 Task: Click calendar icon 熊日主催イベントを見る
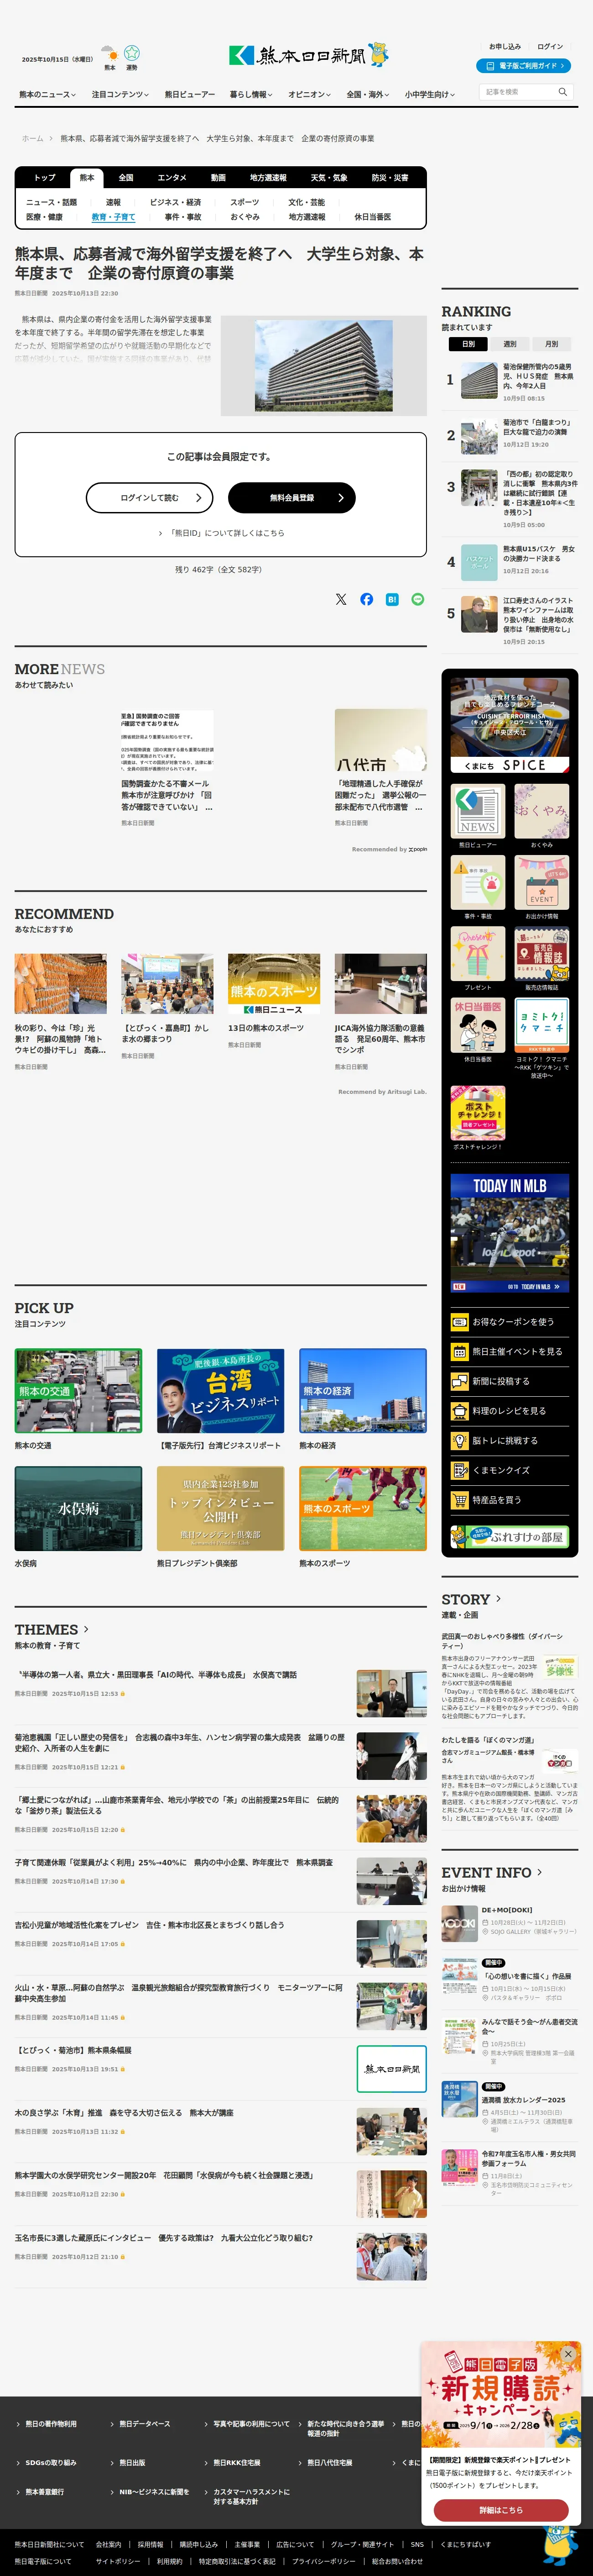(459, 1352)
